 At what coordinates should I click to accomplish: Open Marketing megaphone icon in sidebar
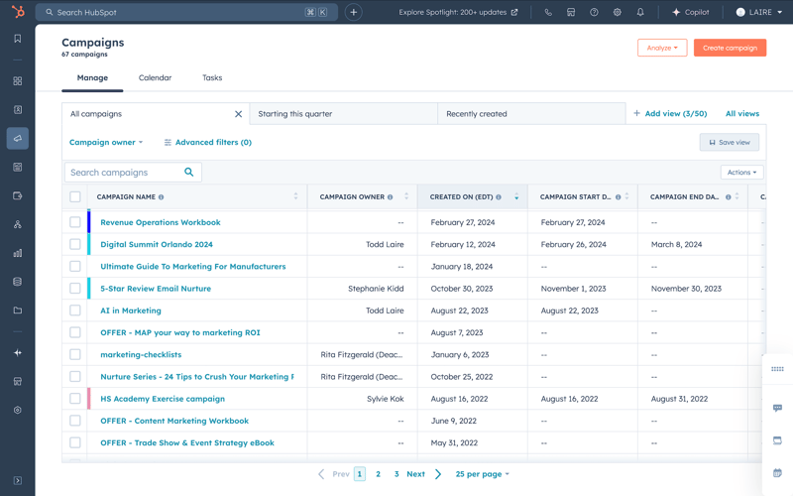pyautogui.click(x=18, y=138)
